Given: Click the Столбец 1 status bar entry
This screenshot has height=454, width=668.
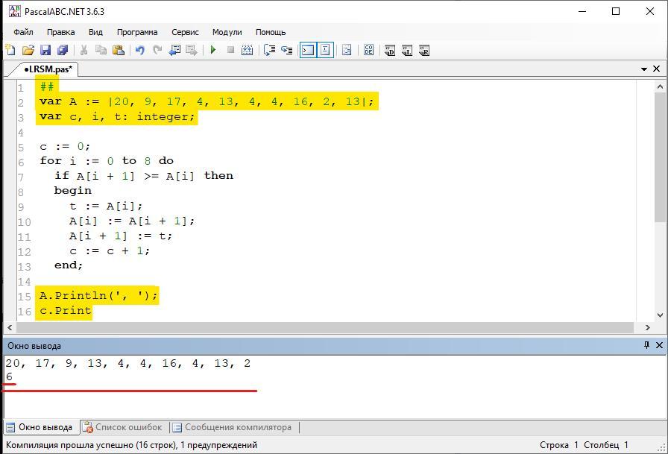Looking at the screenshot, I should [606, 445].
